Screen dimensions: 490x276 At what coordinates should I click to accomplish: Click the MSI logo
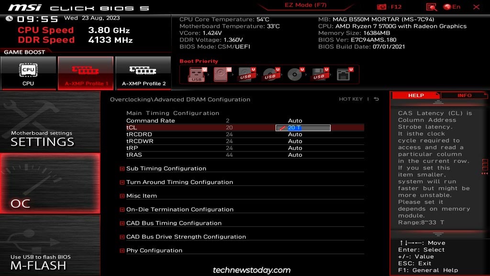25,8
